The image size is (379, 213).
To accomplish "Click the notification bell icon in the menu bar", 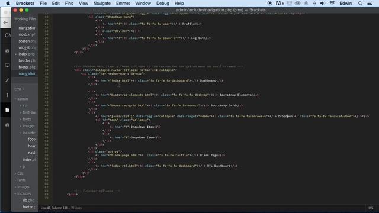I will tap(306, 3).
